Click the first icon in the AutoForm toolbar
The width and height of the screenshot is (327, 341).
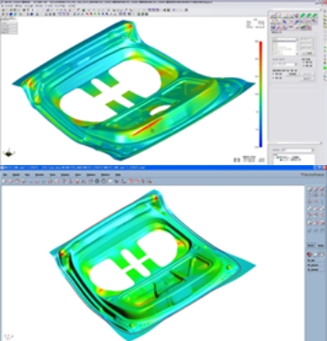(x=5, y=181)
